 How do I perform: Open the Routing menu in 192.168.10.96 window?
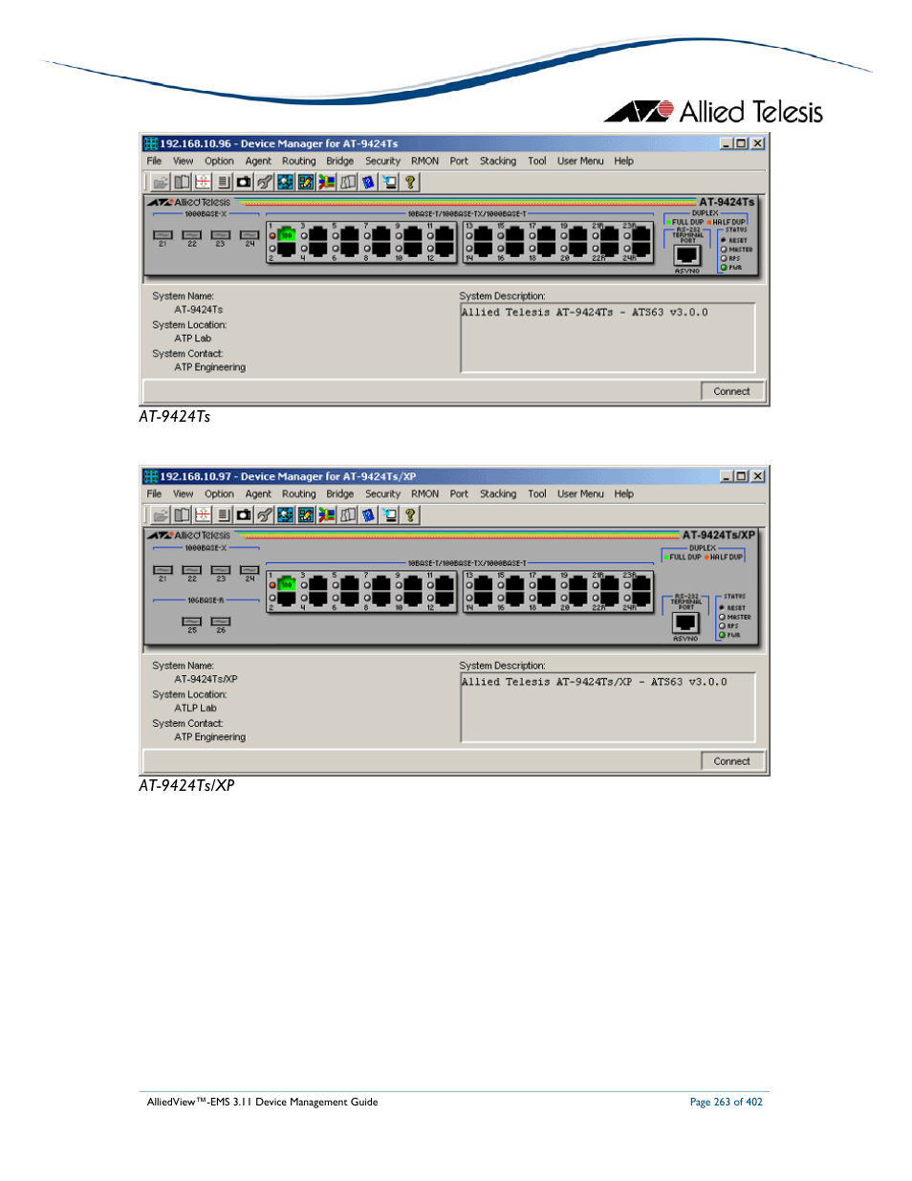[x=298, y=161]
